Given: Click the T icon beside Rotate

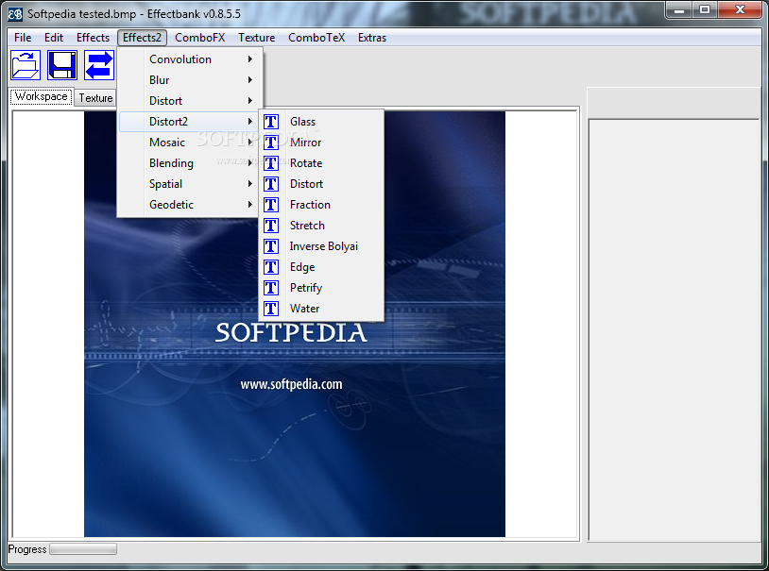Looking at the screenshot, I should pyautogui.click(x=271, y=163).
